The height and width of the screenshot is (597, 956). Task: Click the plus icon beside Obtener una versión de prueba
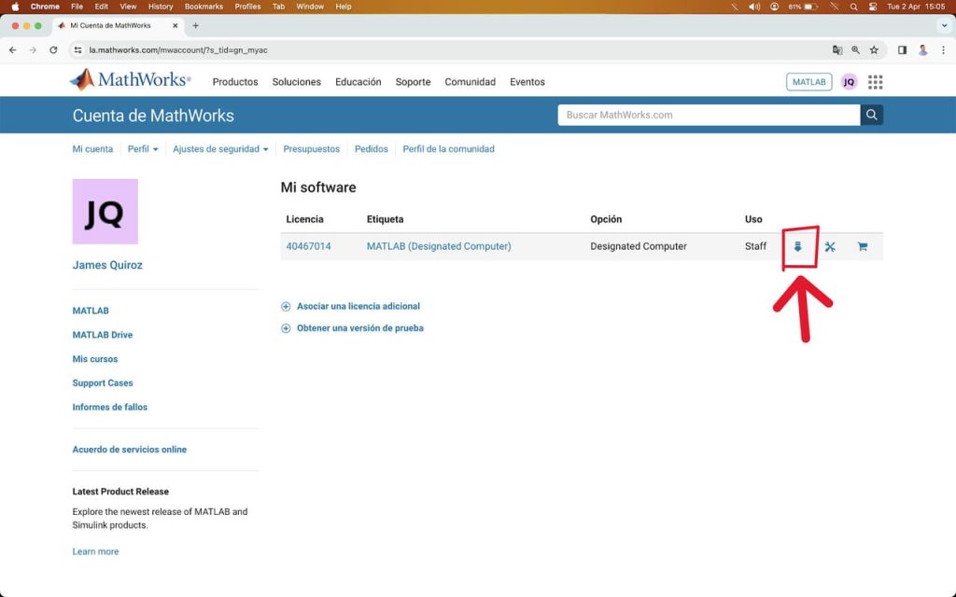point(286,328)
